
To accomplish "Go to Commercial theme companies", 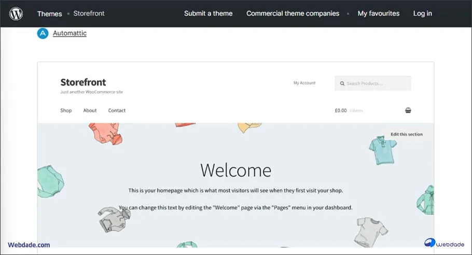I will click(293, 13).
